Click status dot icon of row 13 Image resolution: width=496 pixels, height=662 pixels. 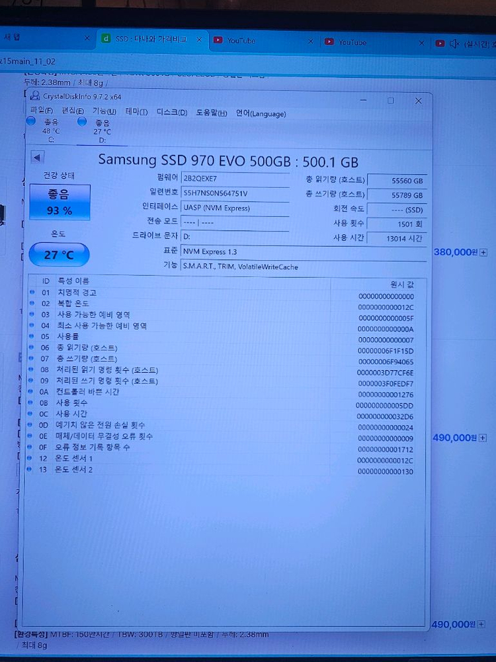point(30,469)
